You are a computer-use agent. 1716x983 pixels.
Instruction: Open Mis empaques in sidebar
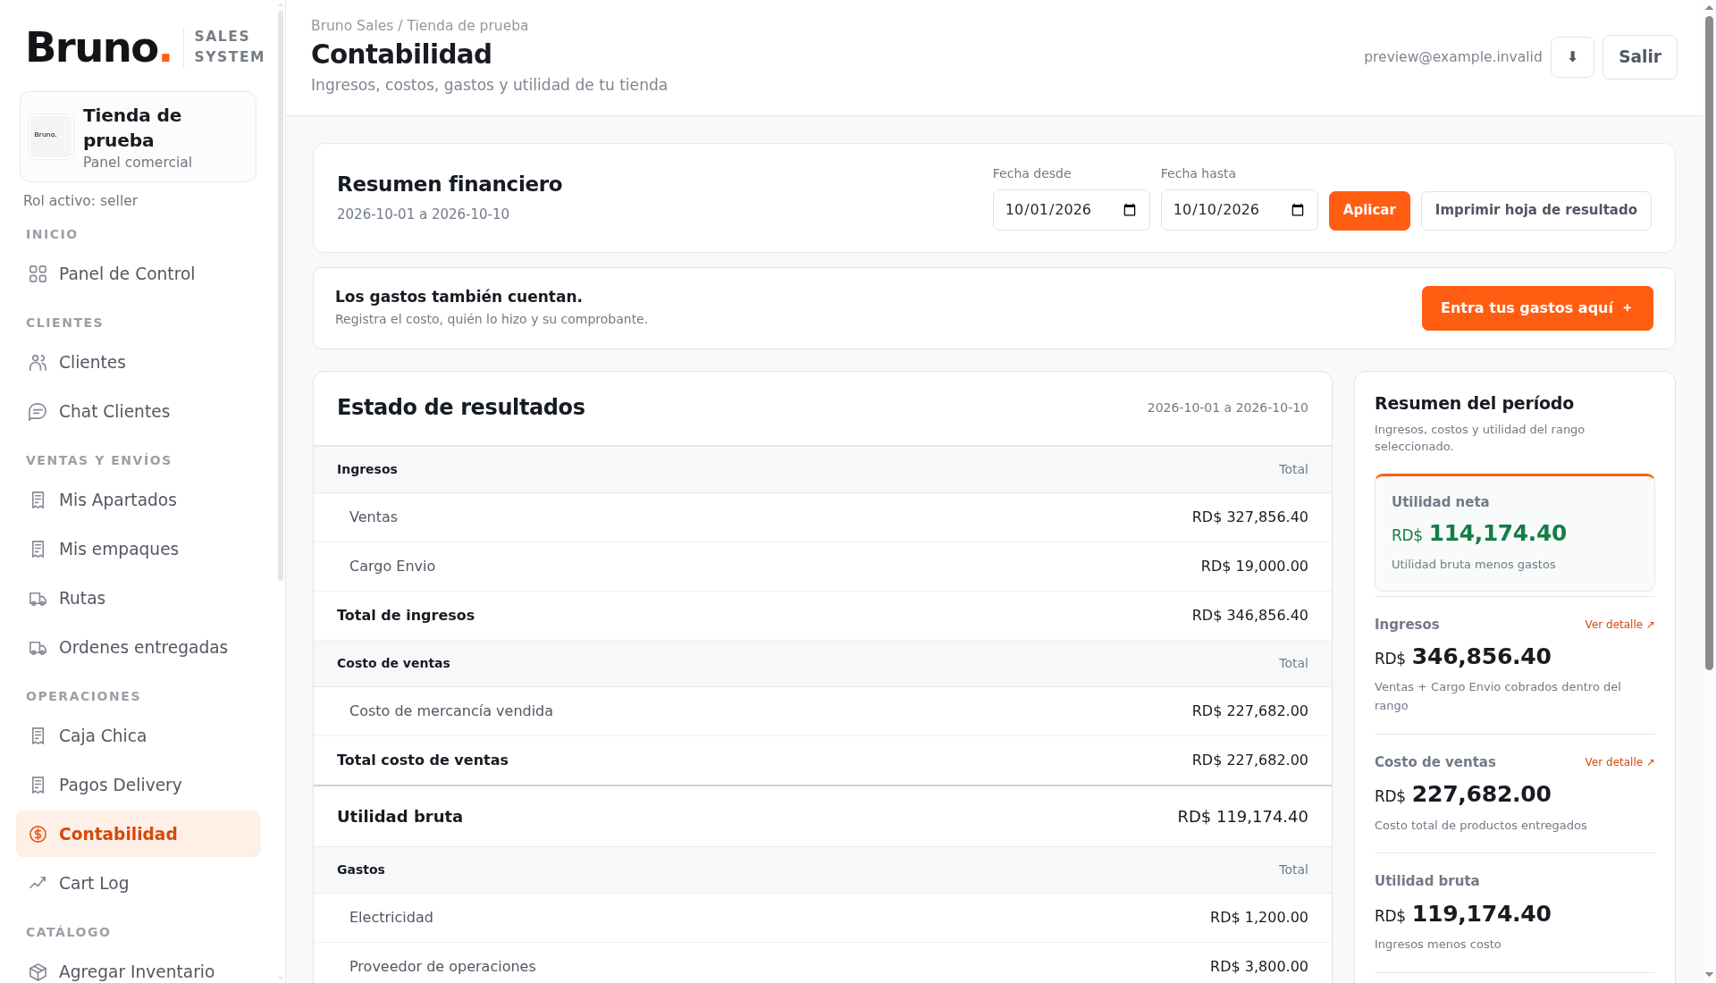(138, 549)
